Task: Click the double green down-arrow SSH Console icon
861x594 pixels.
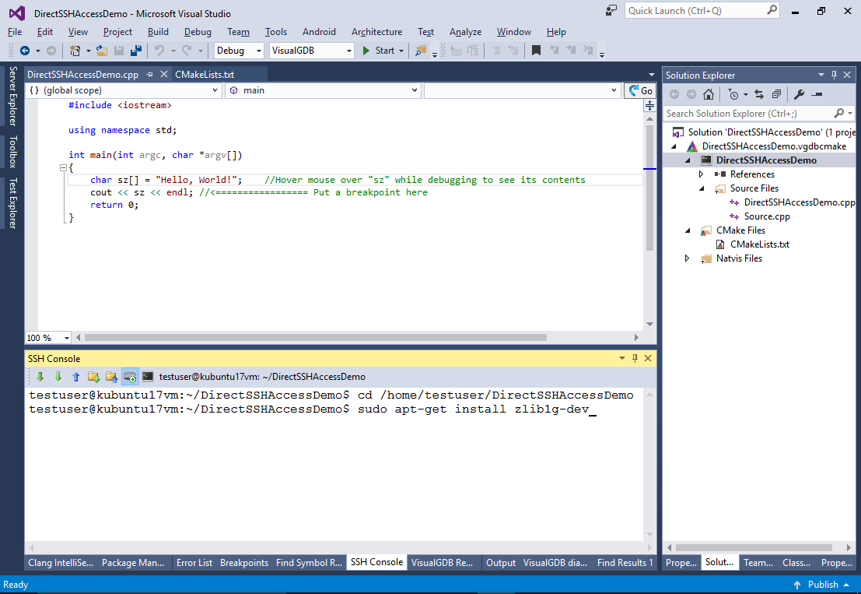Action: [x=58, y=376]
